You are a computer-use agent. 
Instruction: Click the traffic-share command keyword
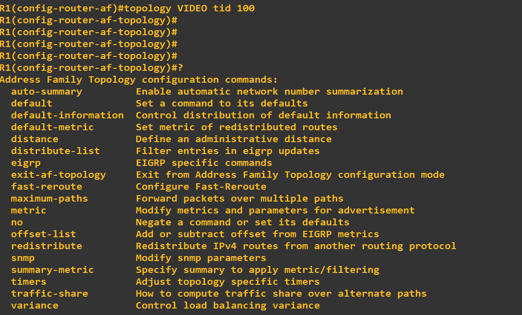49,294
